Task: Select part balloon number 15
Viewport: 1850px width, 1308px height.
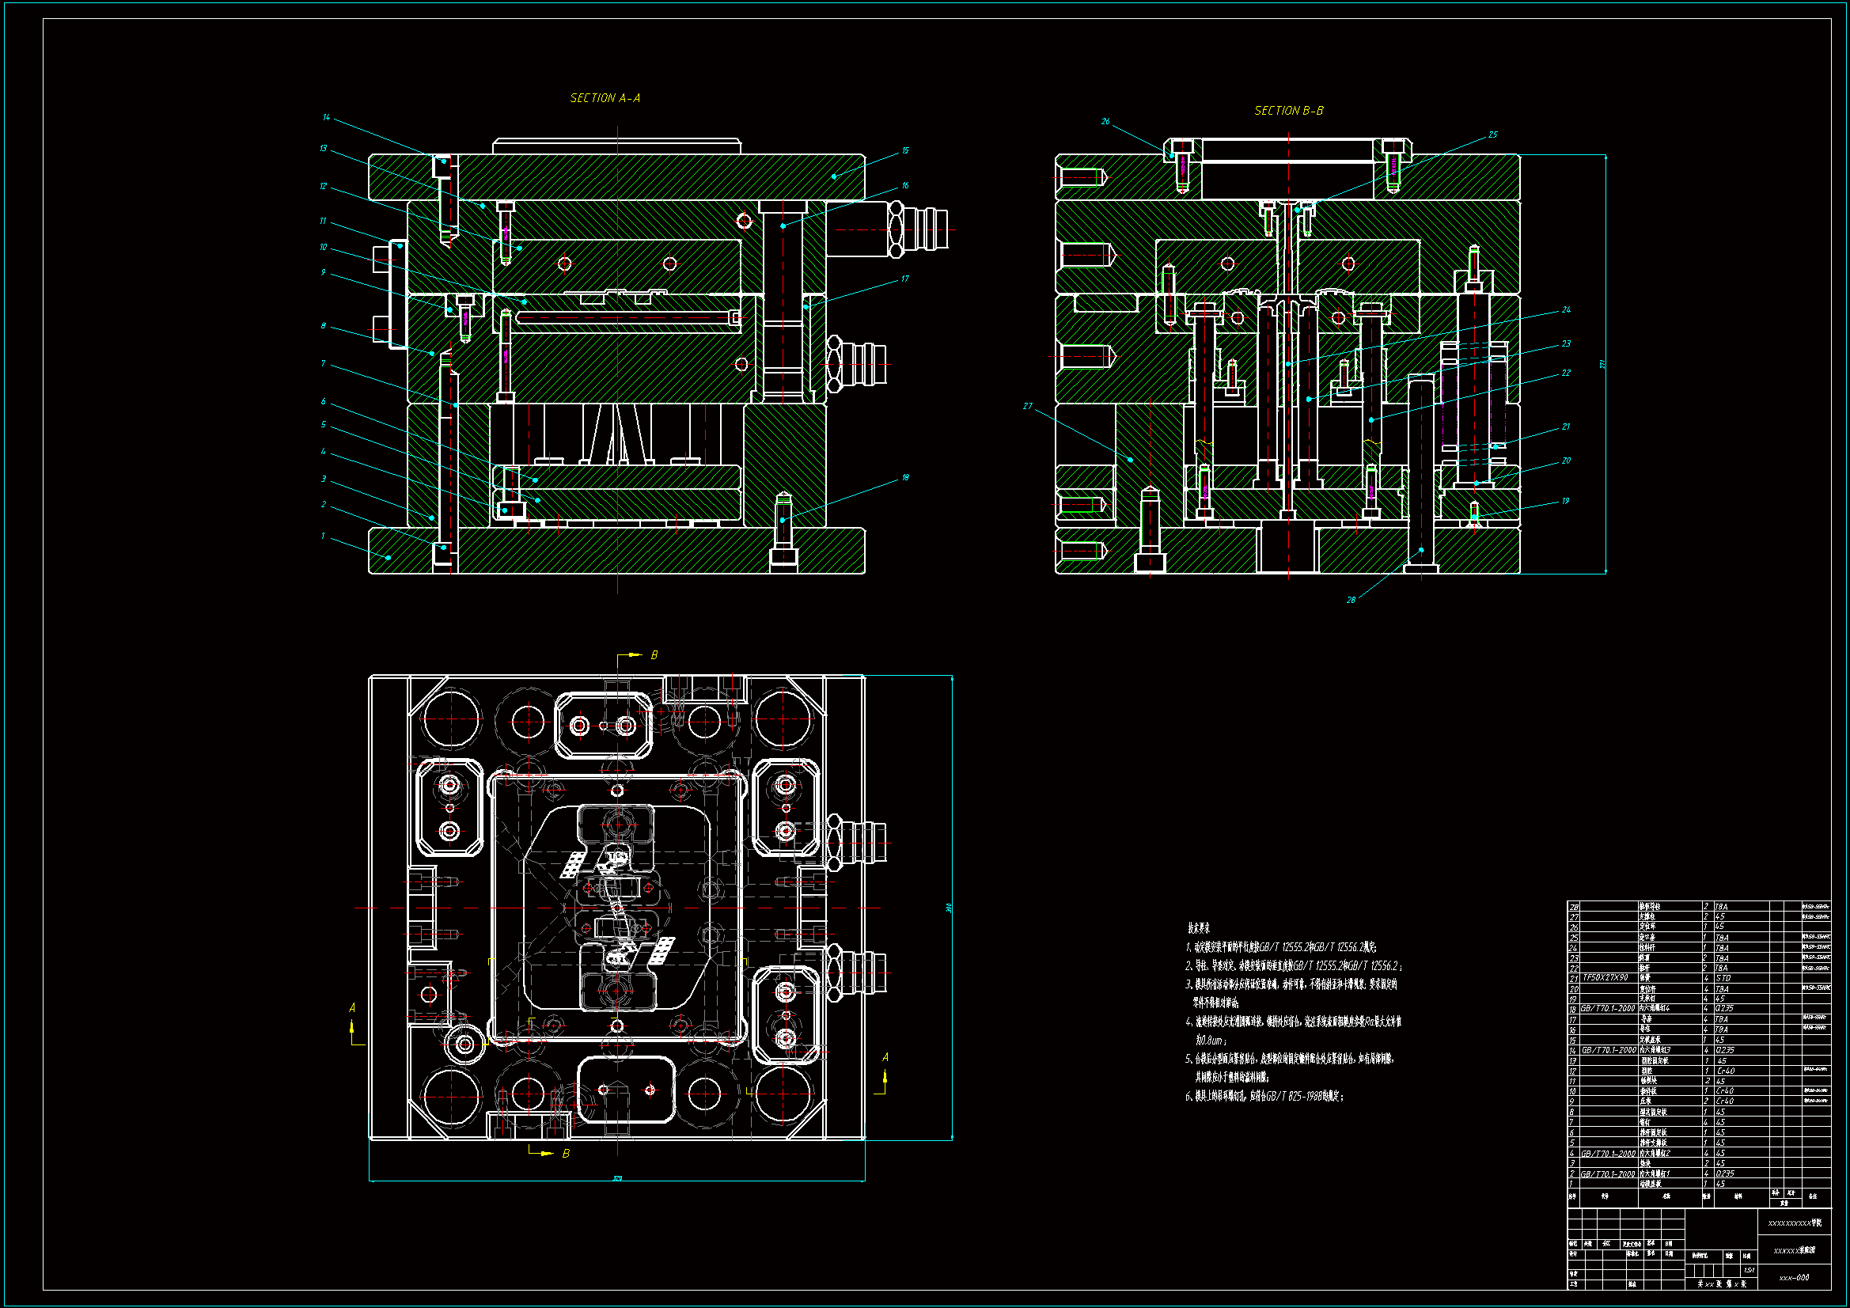Action: tap(905, 150)
